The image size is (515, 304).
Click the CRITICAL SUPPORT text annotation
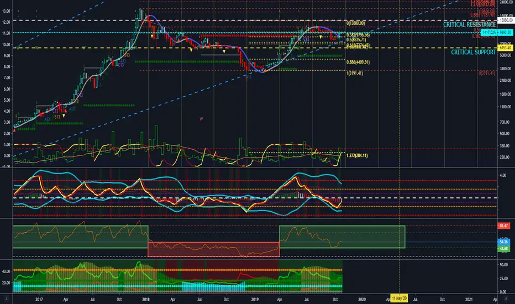click(474, 53)
